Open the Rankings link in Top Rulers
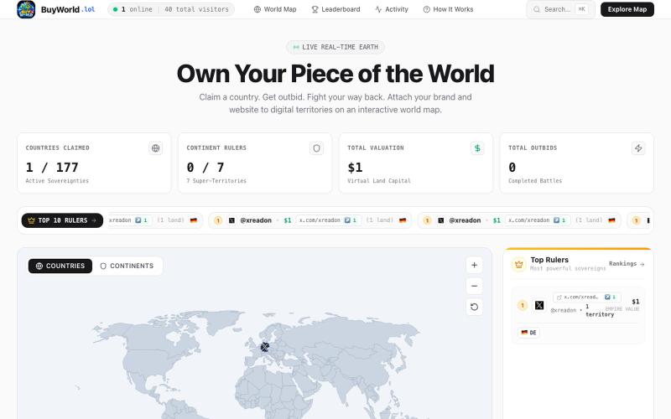 point(627,264)
